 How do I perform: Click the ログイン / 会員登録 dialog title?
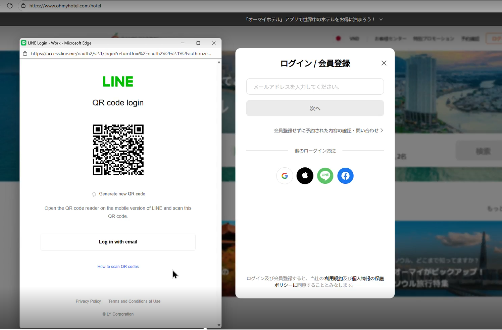[315, 63]
